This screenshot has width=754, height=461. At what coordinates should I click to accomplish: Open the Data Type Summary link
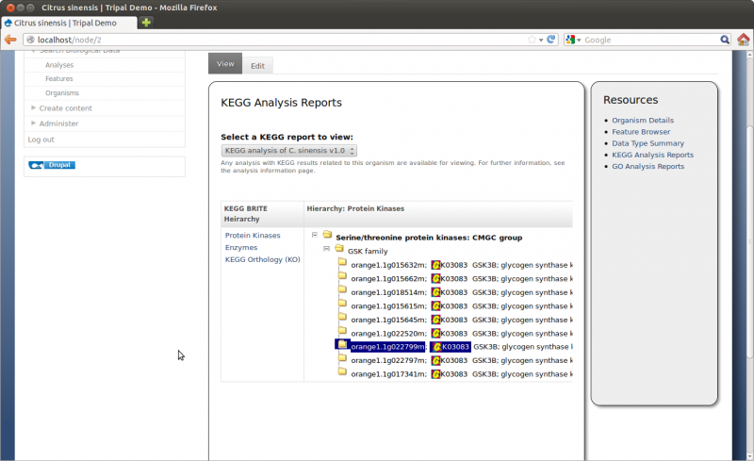647,143
